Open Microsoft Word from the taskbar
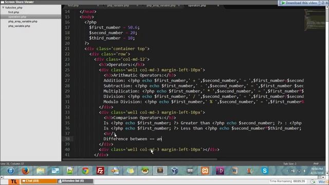The image size is (329, 185). pyautogui.click(x=234, y=171)
